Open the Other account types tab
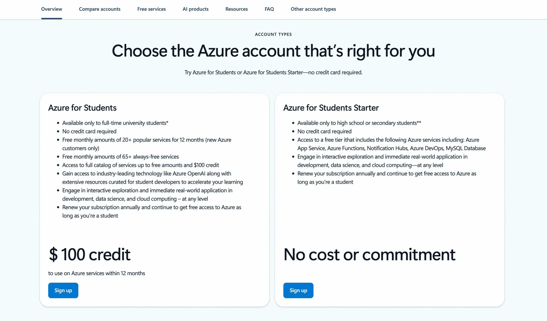 tap(313, 9)
